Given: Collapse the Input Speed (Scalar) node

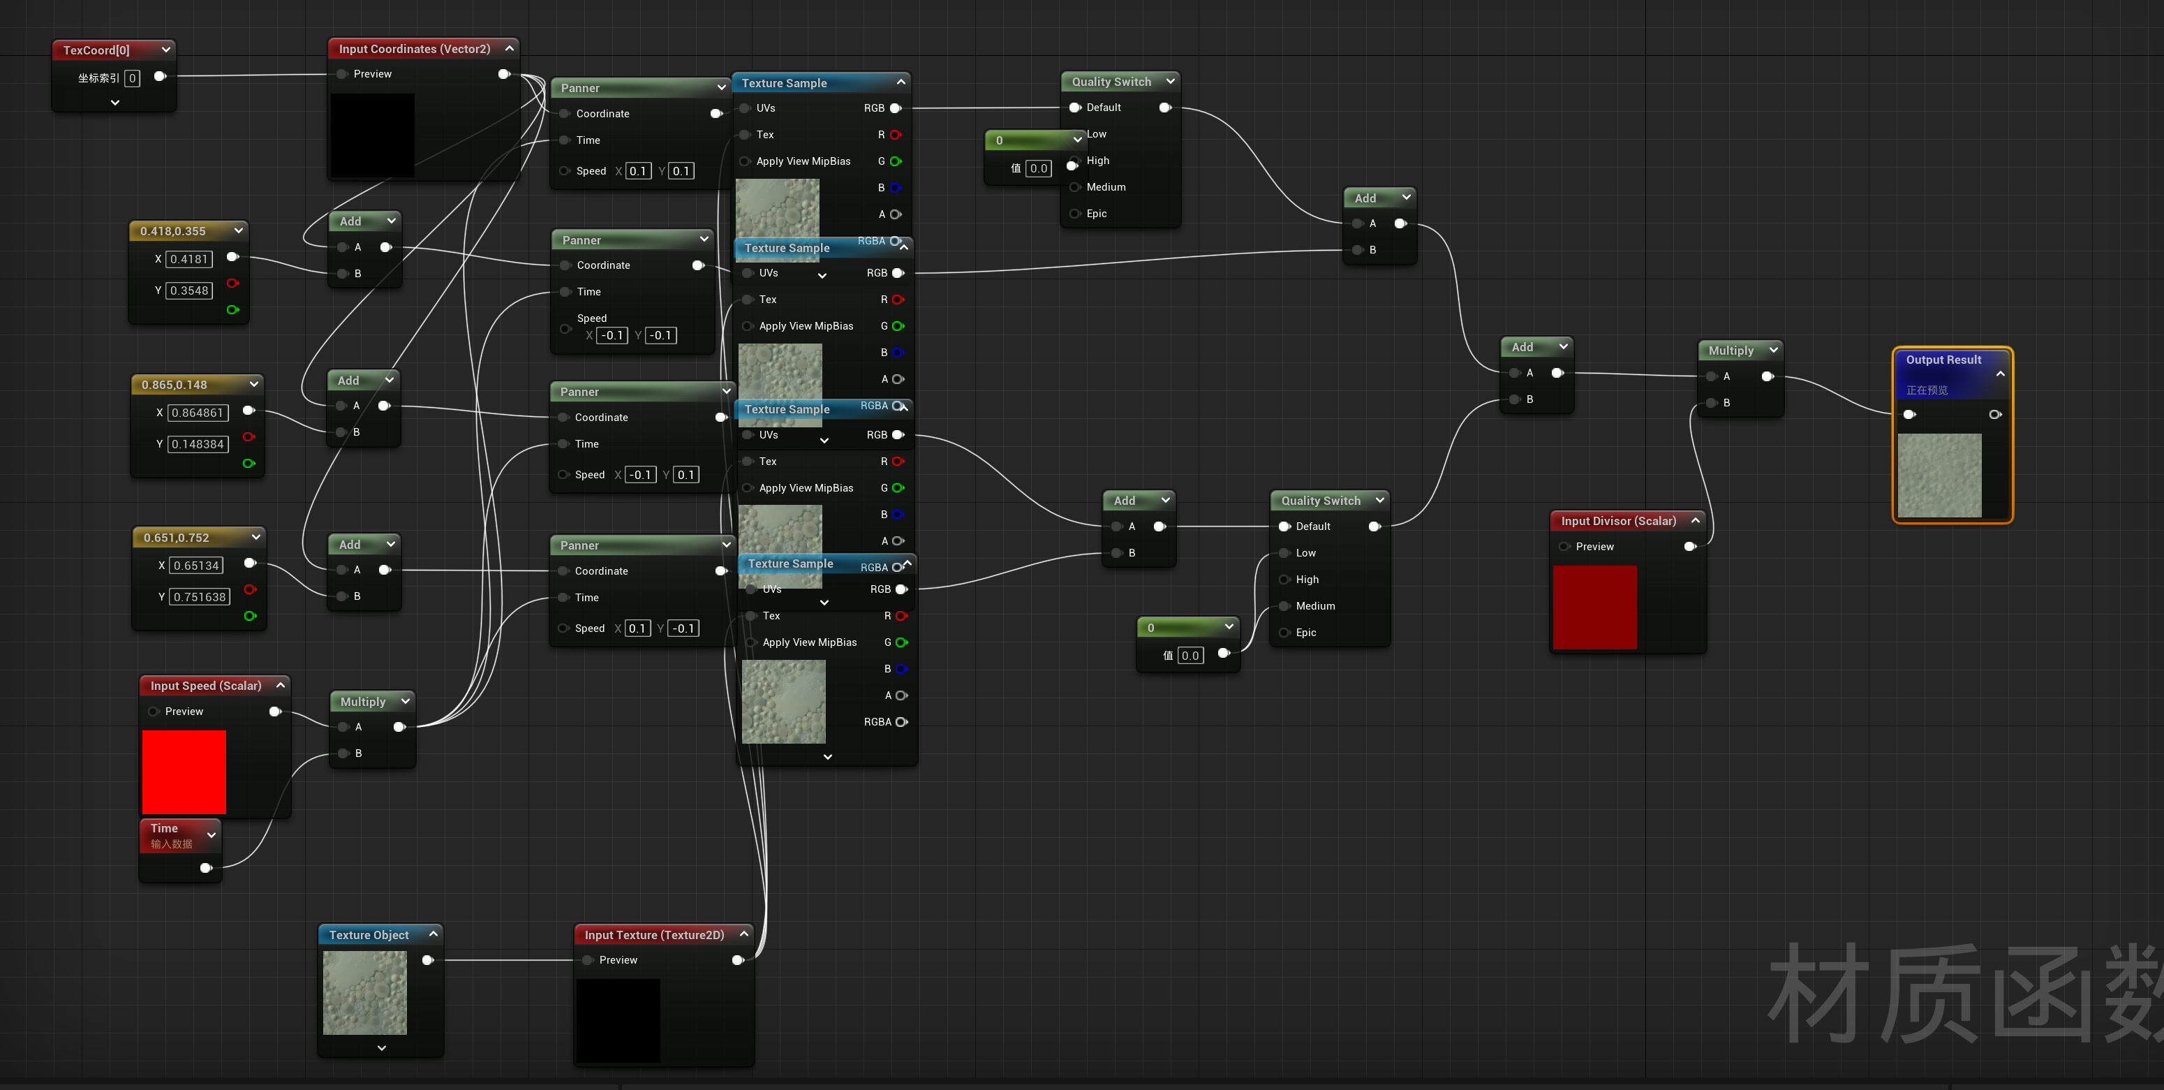Looking at the screenshot, I should coord(281,686).
